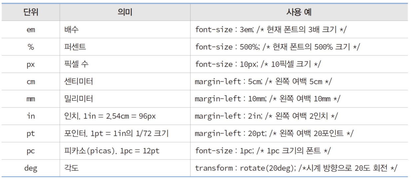Select the 'in' unit cell
Screen dimensions: 411x179
(31, 116)
